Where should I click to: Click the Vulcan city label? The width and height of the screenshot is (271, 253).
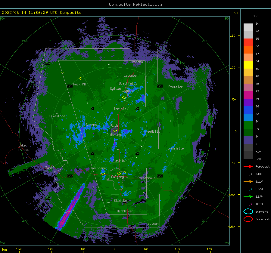pos(153,224)
